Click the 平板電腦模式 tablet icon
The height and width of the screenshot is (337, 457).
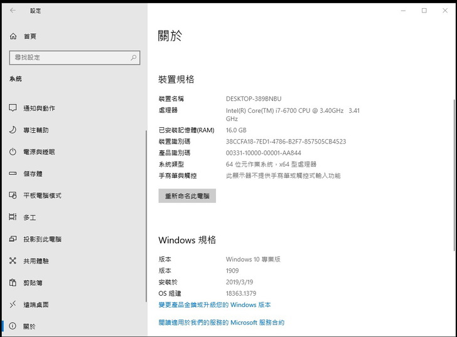point(13,195)
